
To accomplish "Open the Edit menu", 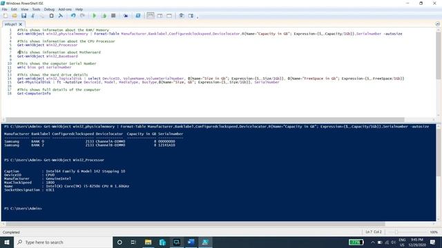I will point(14,9).
